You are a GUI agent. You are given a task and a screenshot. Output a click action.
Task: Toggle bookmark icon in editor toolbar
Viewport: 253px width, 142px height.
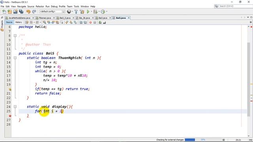[x=76, y=22]
